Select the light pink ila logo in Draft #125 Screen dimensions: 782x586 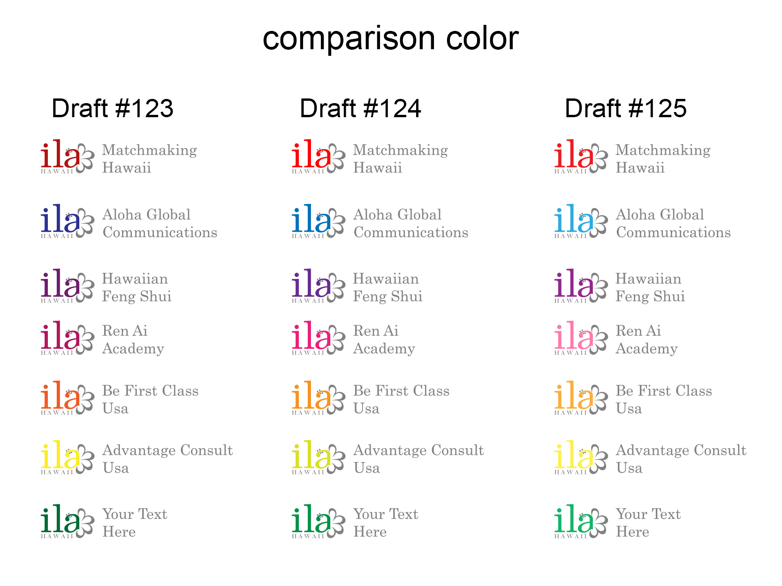click(574, 337)
